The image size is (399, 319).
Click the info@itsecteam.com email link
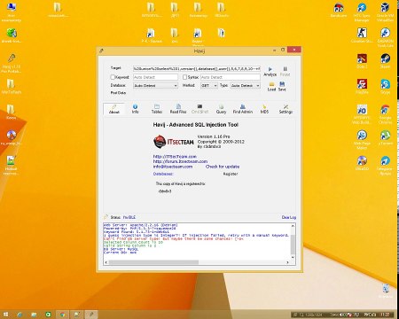coord(173,167)
